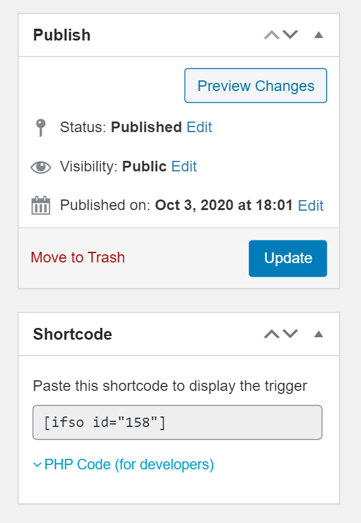Click the chevron beside PHP Code link
The height and width of the screenshot is (523, 361).
coord(37,464)
